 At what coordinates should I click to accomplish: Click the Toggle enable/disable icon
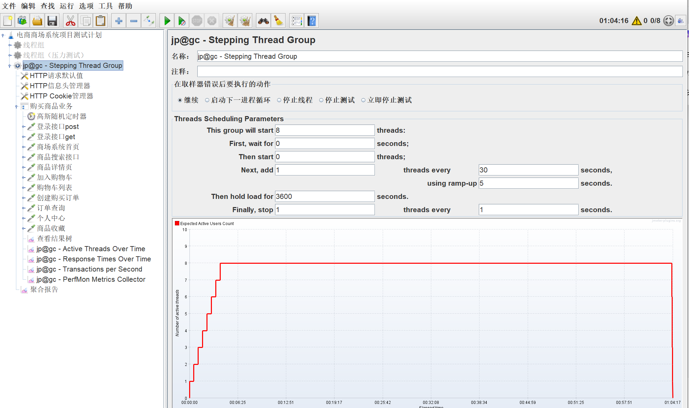(x=149, y=21)
